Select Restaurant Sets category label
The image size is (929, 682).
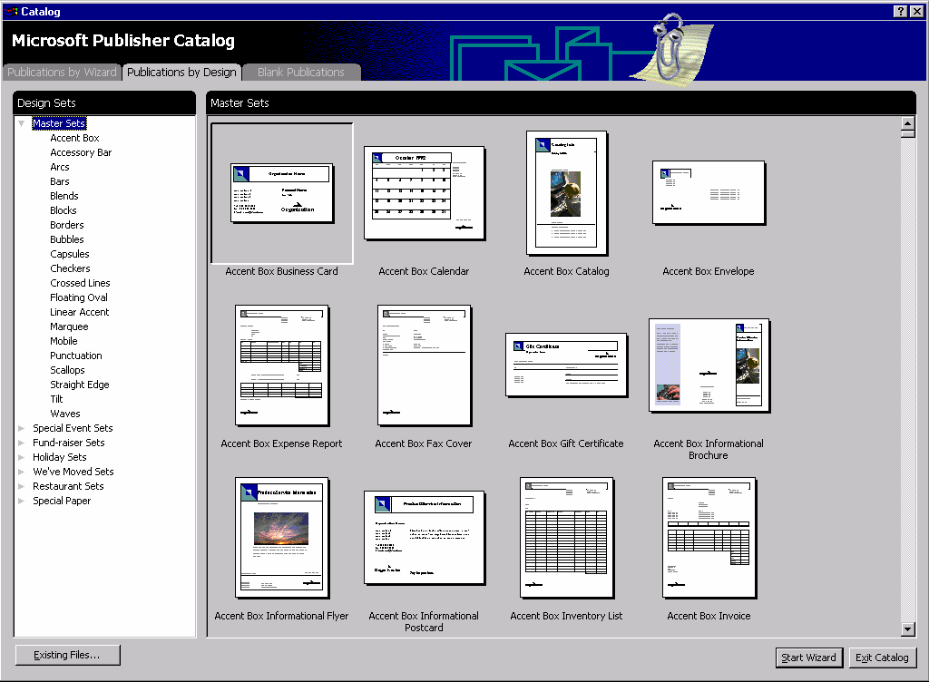(68, 486)
